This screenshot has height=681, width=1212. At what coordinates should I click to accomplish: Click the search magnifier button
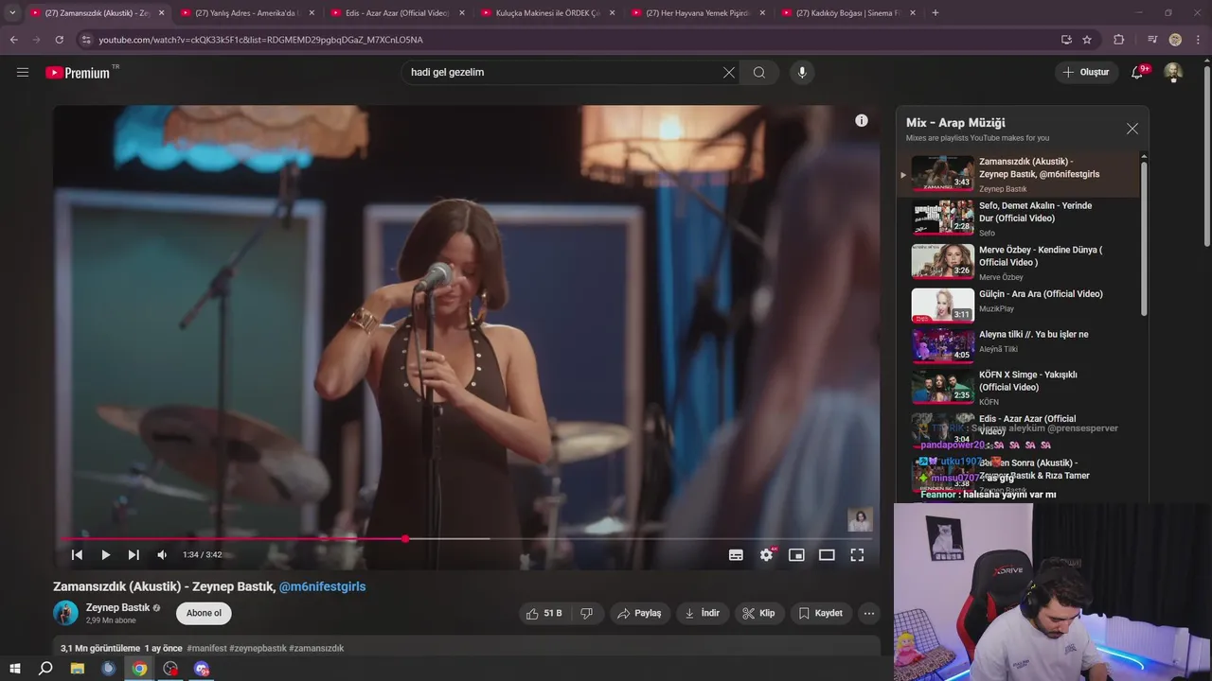tap(759, 73)
